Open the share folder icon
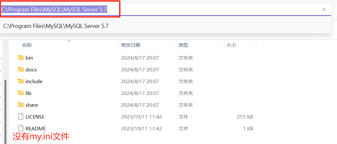 (21, 105)
